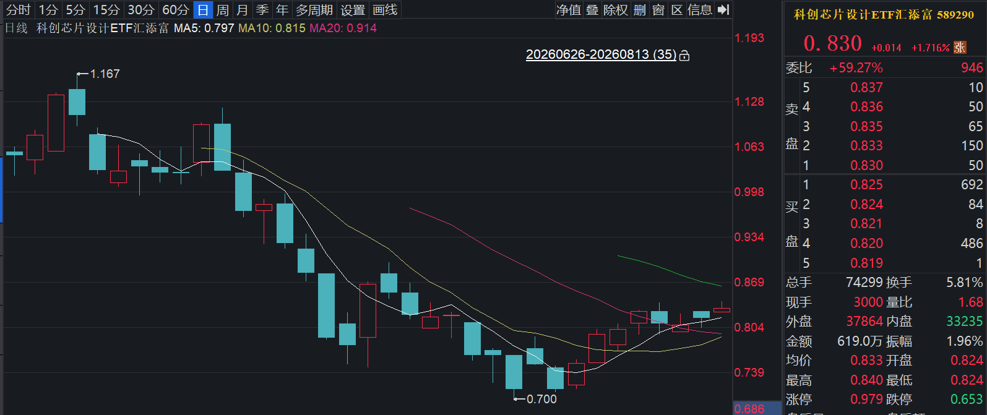
Task: Collapse the side panel arrow icon
Action: click(x=723, y=10)
